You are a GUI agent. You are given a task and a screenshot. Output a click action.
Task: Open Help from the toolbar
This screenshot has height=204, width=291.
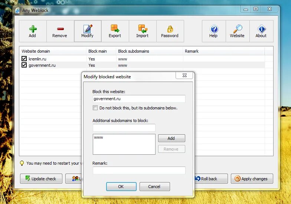coord(214,31)
